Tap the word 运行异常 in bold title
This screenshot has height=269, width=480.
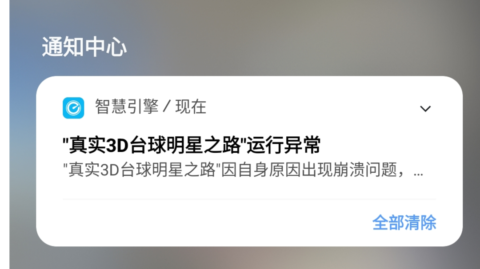point(284,145)
